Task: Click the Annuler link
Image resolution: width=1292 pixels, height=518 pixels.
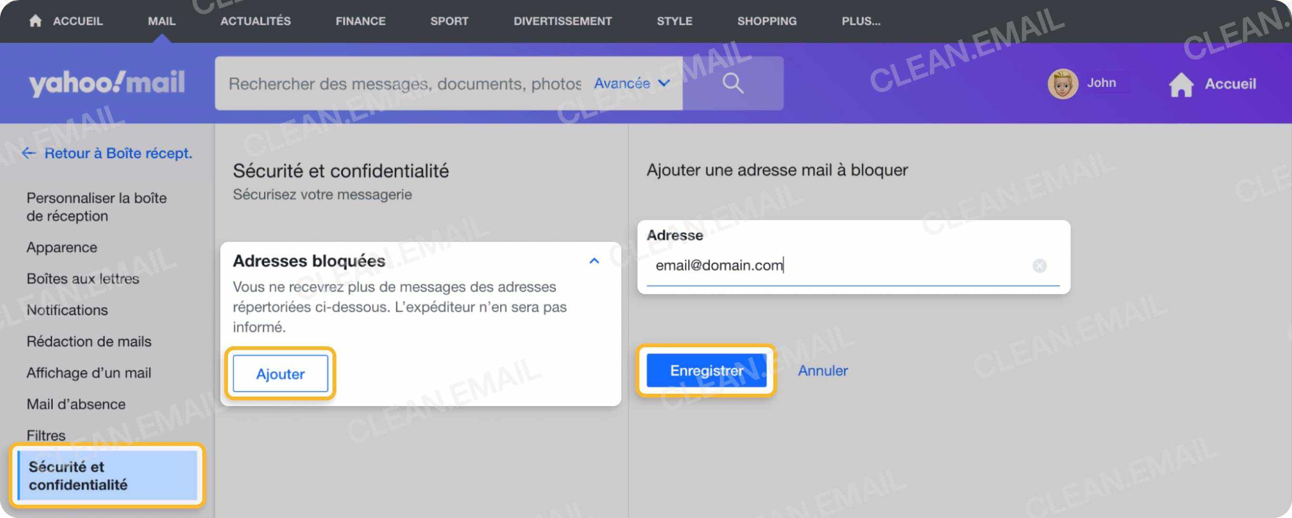Action: [823, 371]
